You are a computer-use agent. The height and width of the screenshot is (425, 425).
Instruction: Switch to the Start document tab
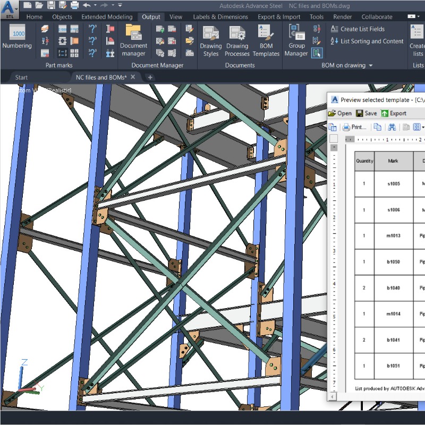21,77
